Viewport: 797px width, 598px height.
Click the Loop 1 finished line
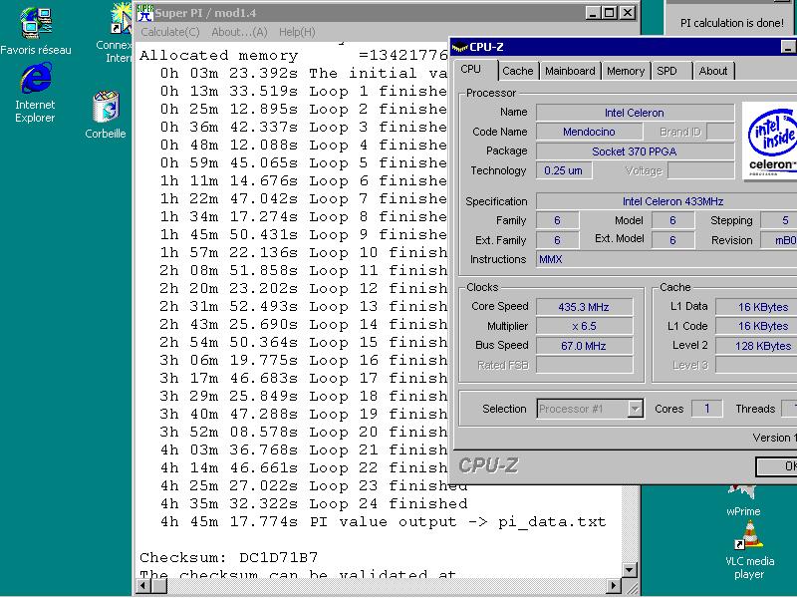point(304,91)
